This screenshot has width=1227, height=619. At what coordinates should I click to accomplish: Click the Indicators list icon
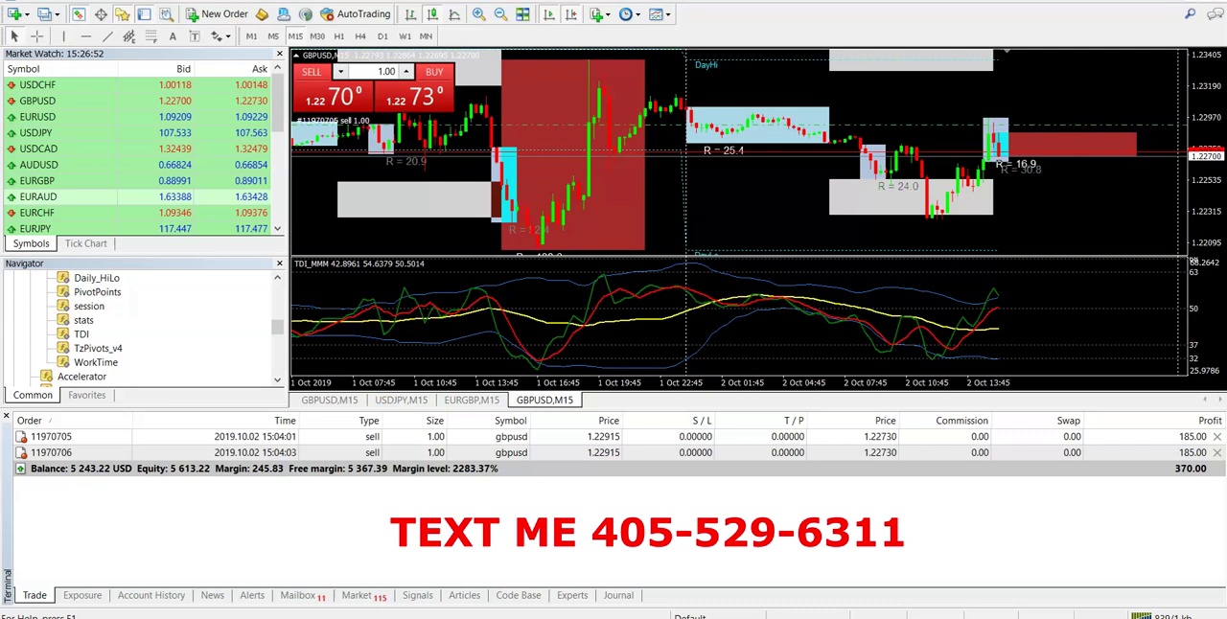(596, 14)
